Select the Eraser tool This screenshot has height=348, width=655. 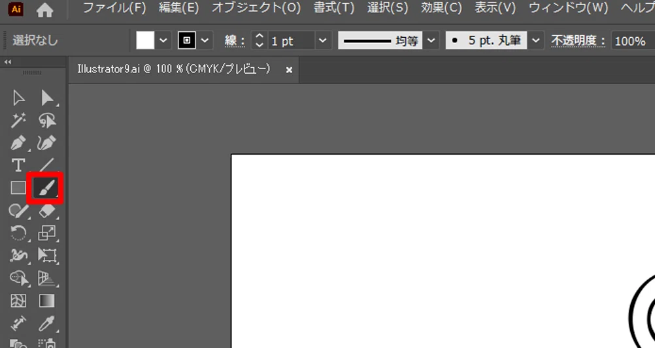[47, 211]
